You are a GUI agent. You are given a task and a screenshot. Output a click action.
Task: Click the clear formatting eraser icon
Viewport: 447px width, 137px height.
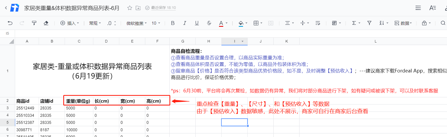[x=46, y=23]
